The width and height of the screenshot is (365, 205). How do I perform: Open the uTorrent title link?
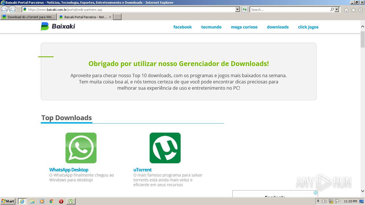click(143, 170)
